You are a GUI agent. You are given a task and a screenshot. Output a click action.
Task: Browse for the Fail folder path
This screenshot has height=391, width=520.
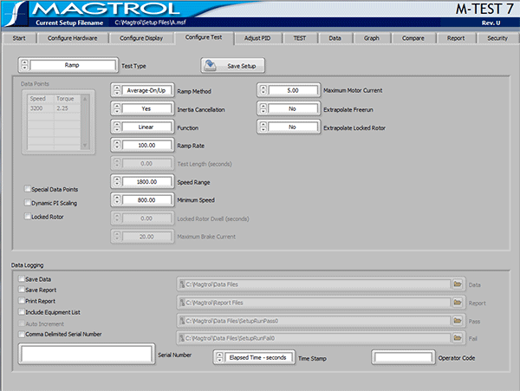[458, 337]
